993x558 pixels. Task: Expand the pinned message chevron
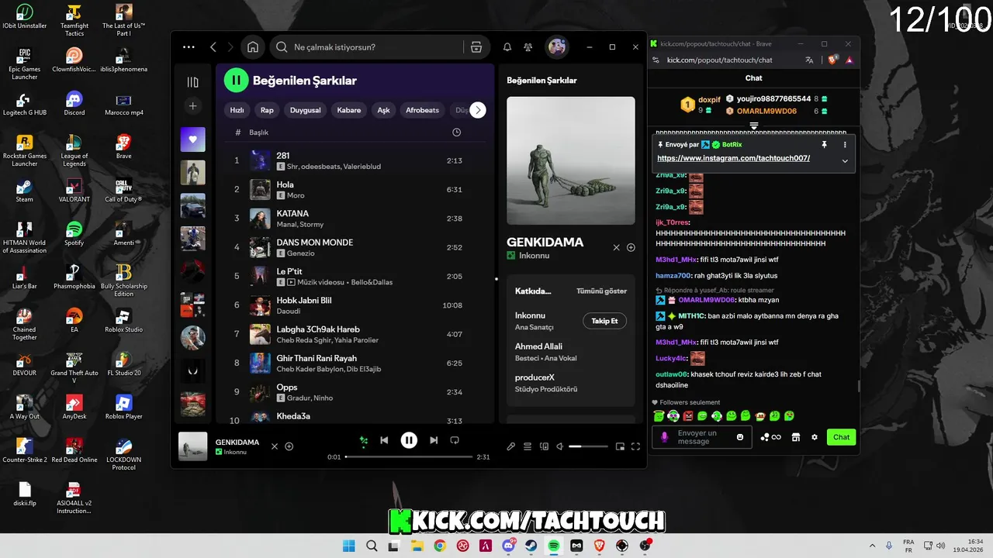pyautogui.click(x=845, y=161)
